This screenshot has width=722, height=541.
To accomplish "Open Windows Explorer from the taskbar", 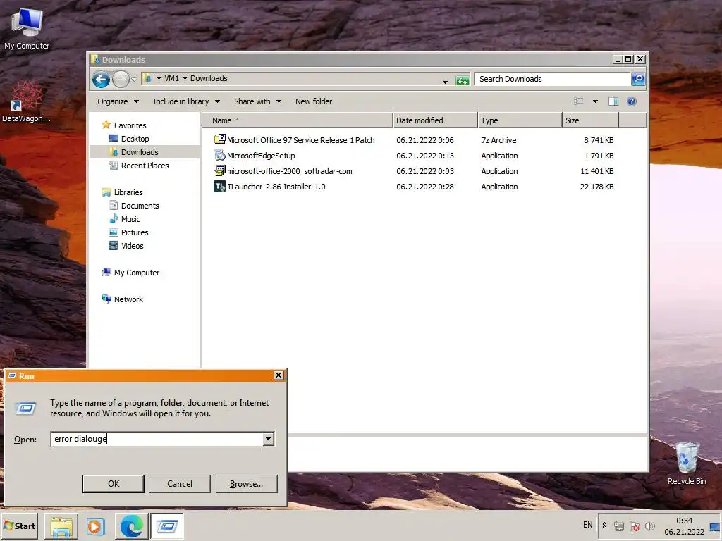I will click(x=61, y=526).
